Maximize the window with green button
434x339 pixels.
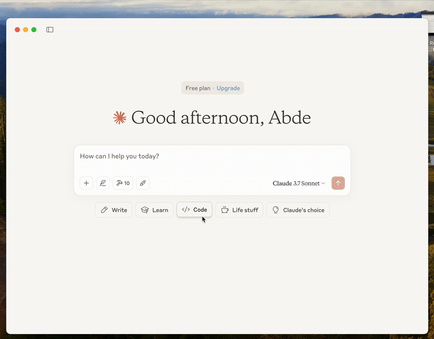34,30
